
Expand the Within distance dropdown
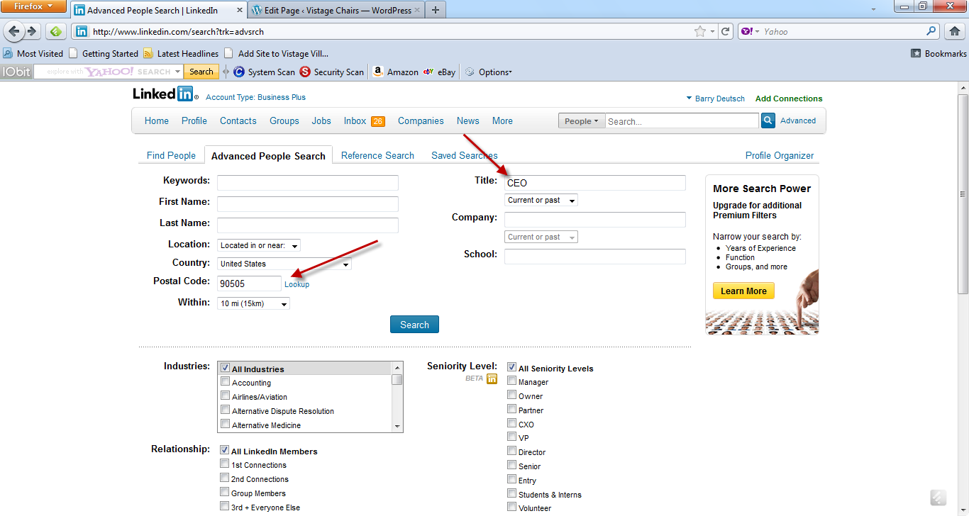click(254, 303)
